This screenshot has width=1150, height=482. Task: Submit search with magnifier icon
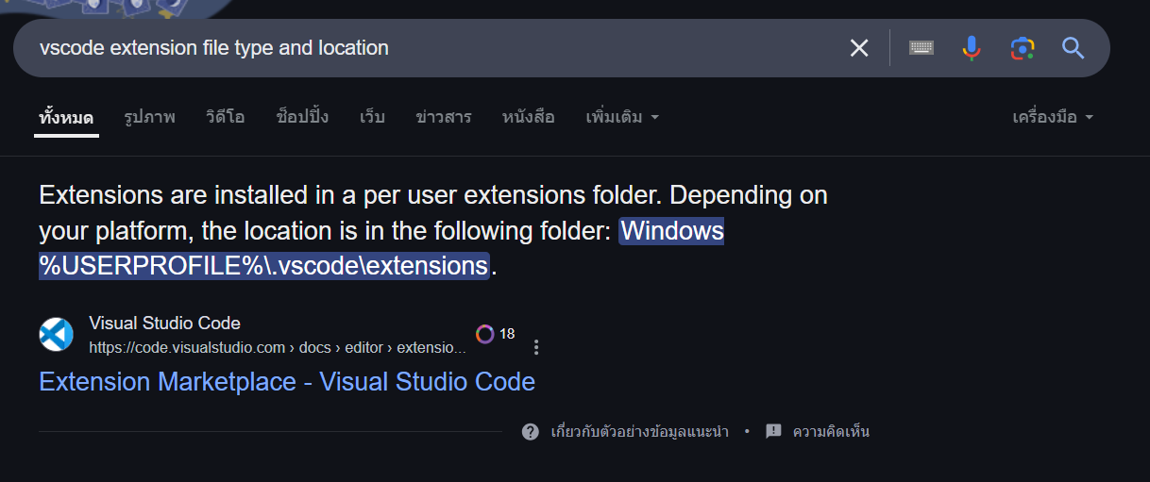pos(1074,48)
